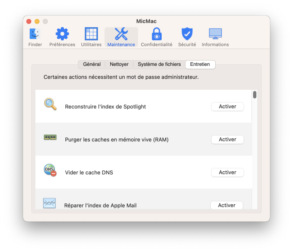Activate rebuilding the Spotlight index
This screenshot has width=293, height=252.
point(227,107)
